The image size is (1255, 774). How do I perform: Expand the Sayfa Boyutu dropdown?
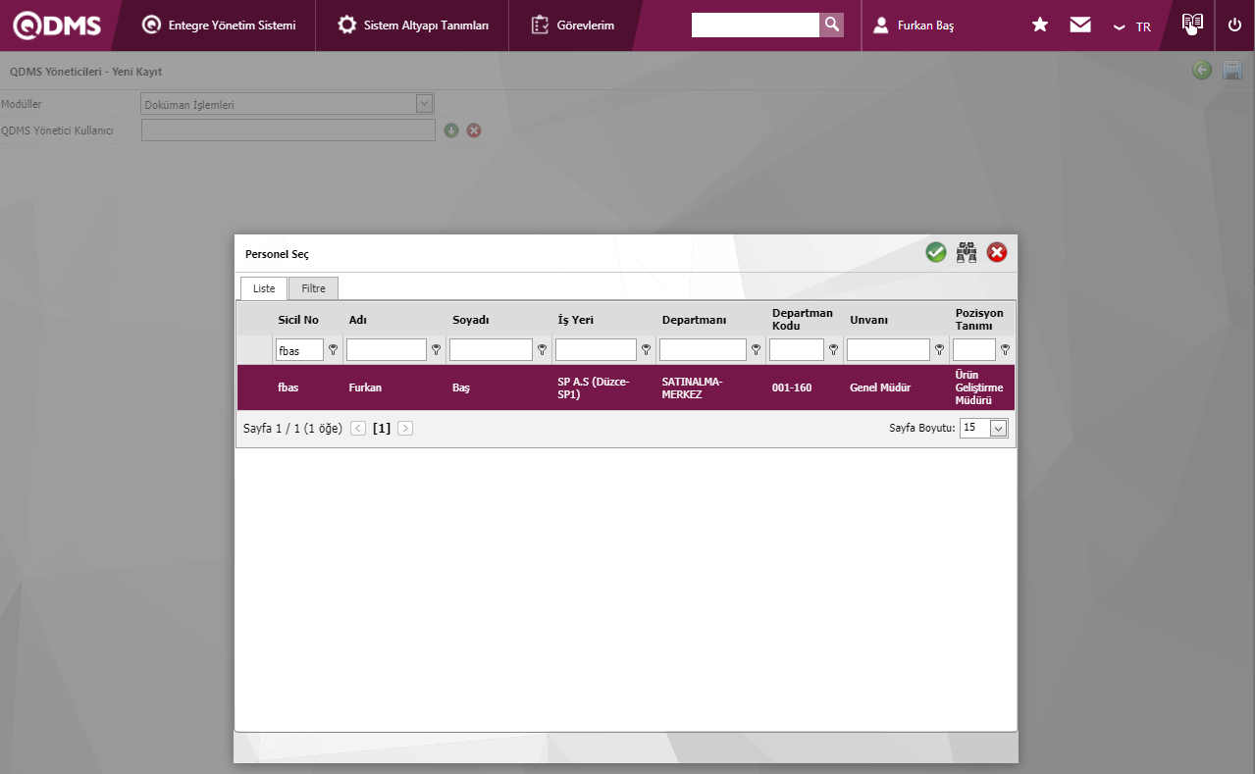(998, 429)
